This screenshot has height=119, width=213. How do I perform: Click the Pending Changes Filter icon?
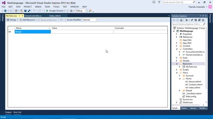click(186, 20)
